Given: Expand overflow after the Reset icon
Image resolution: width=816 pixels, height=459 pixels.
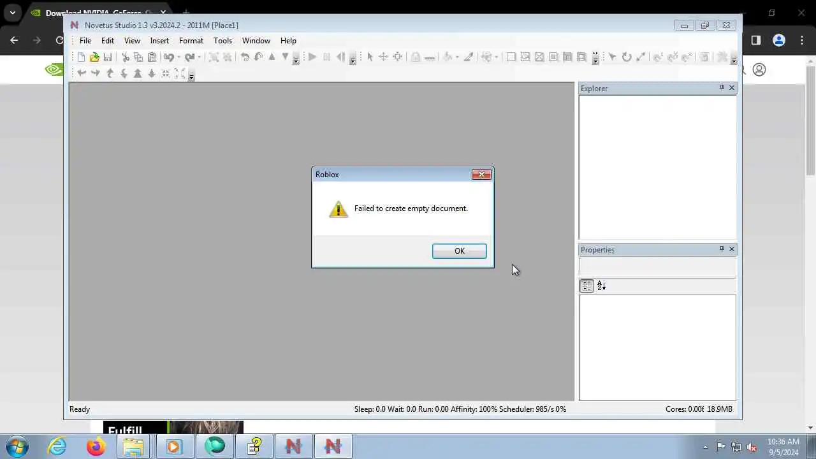Looking at the screenshot, I should coord(353,59).
